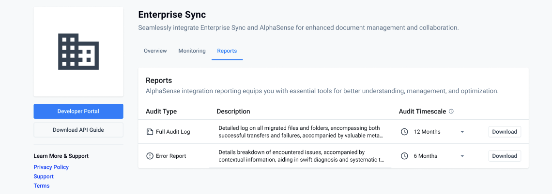Click the Audit Type column header
552x194 pixels.
click(161, 111)
